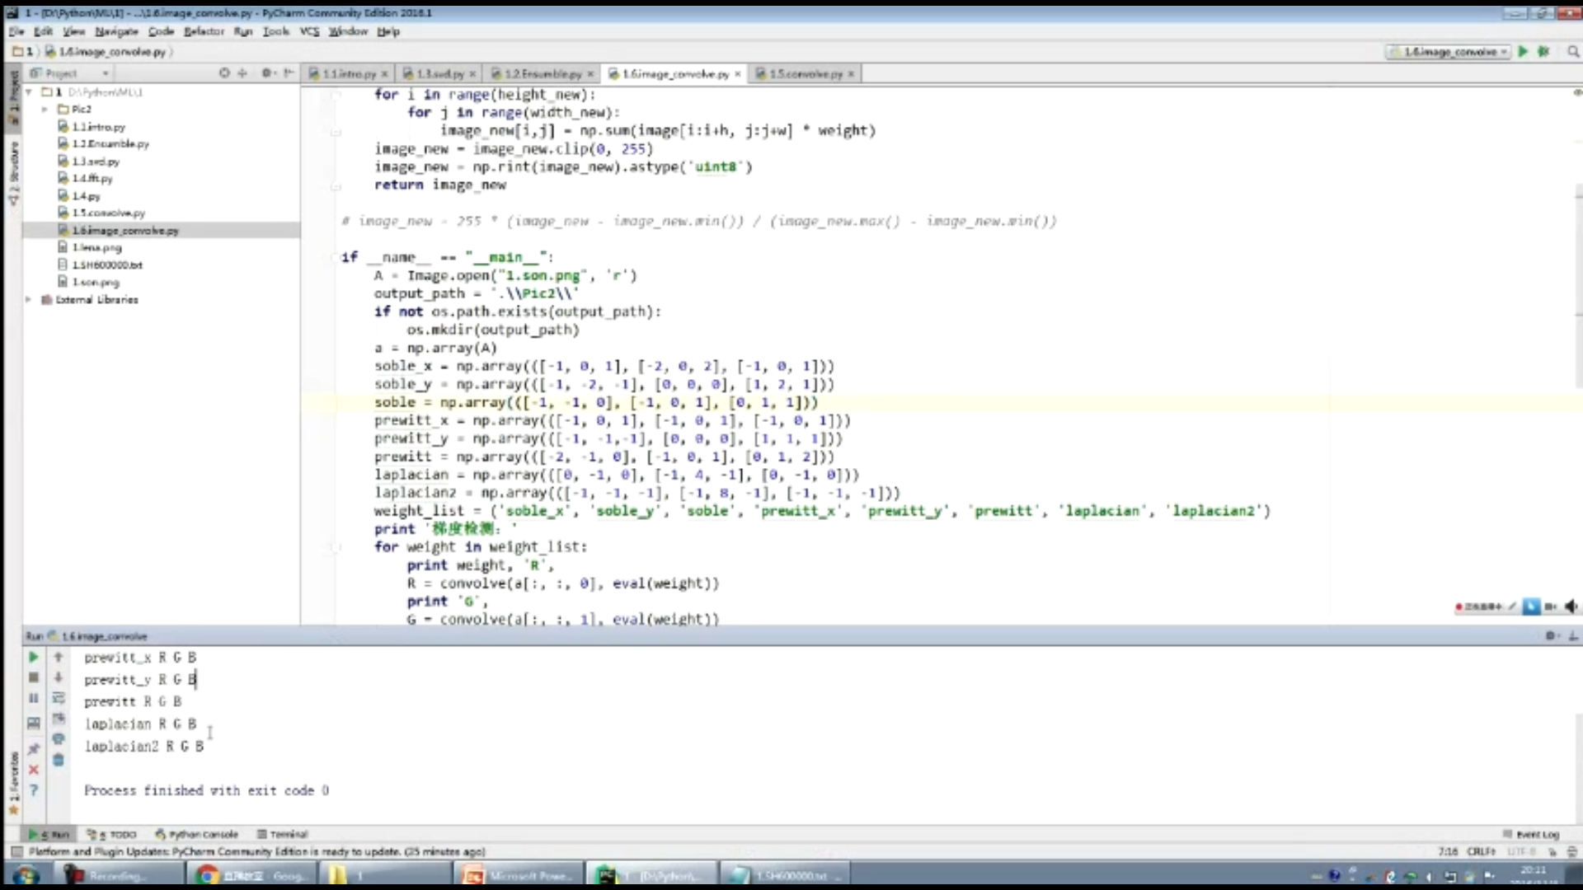Click the Windows Start button
The width and height of the screenshot is (1583, 890).
tap(25, 875)
